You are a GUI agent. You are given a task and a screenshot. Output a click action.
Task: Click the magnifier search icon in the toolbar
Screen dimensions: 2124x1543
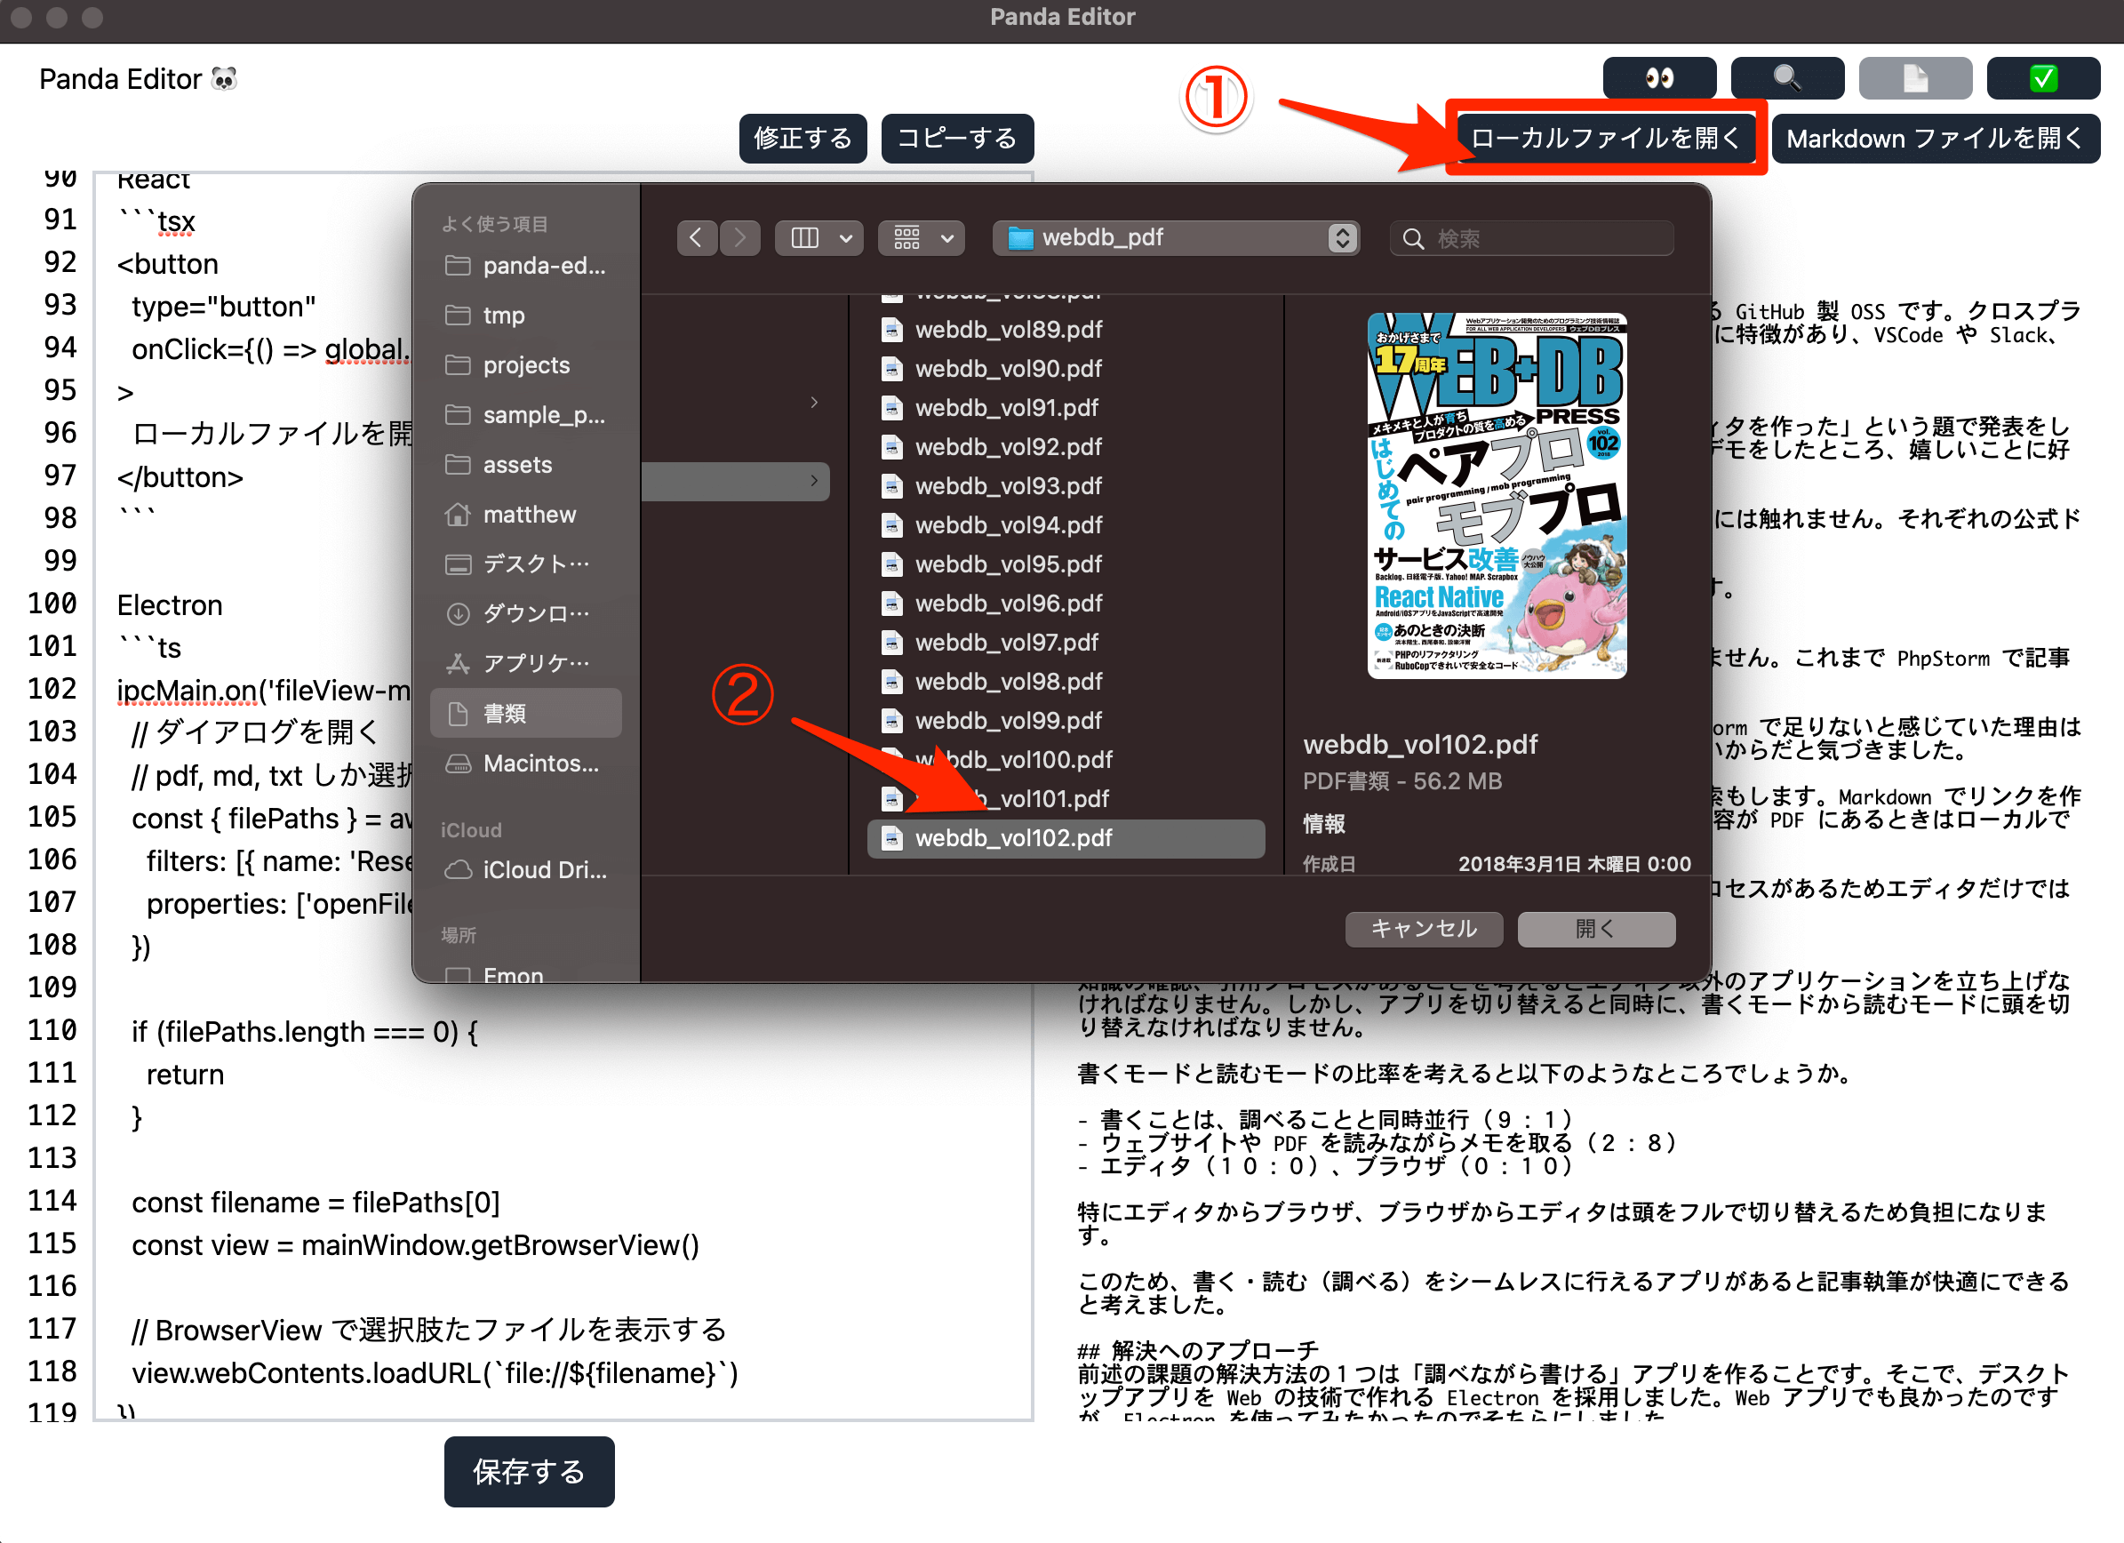1787,77
